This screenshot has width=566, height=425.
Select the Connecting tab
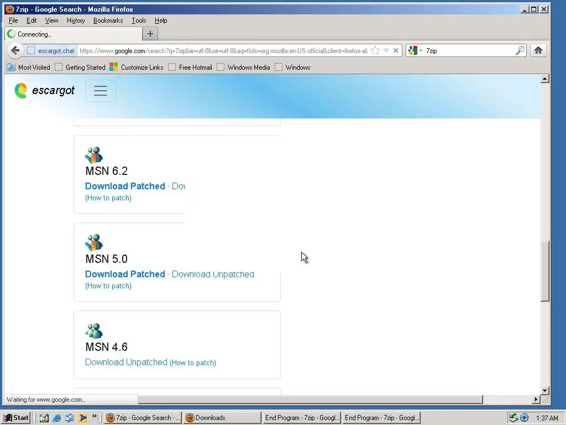(x=74, y=34)
